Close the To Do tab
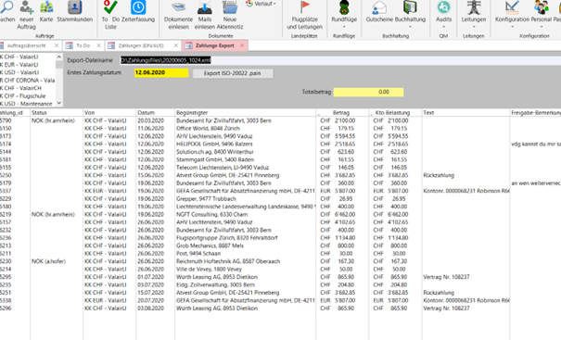 [x=98, y=45]
